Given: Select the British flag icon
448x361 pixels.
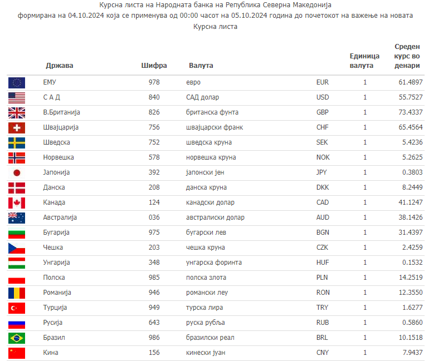Looking at the screenshot, I should (17, 113).
